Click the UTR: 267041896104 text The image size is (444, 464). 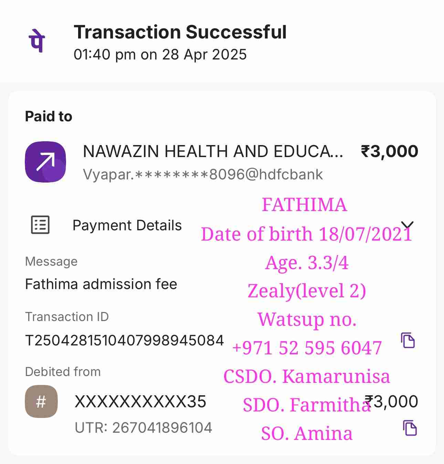143,428
